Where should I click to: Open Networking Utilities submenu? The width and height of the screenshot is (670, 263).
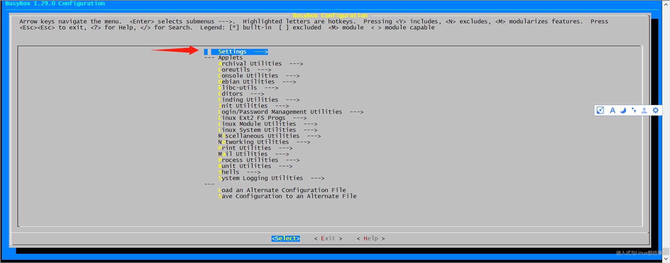point(264,142)
